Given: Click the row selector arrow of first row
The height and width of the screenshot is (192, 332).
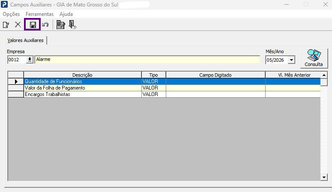Looking at the screenshot, I should [16, 81].
